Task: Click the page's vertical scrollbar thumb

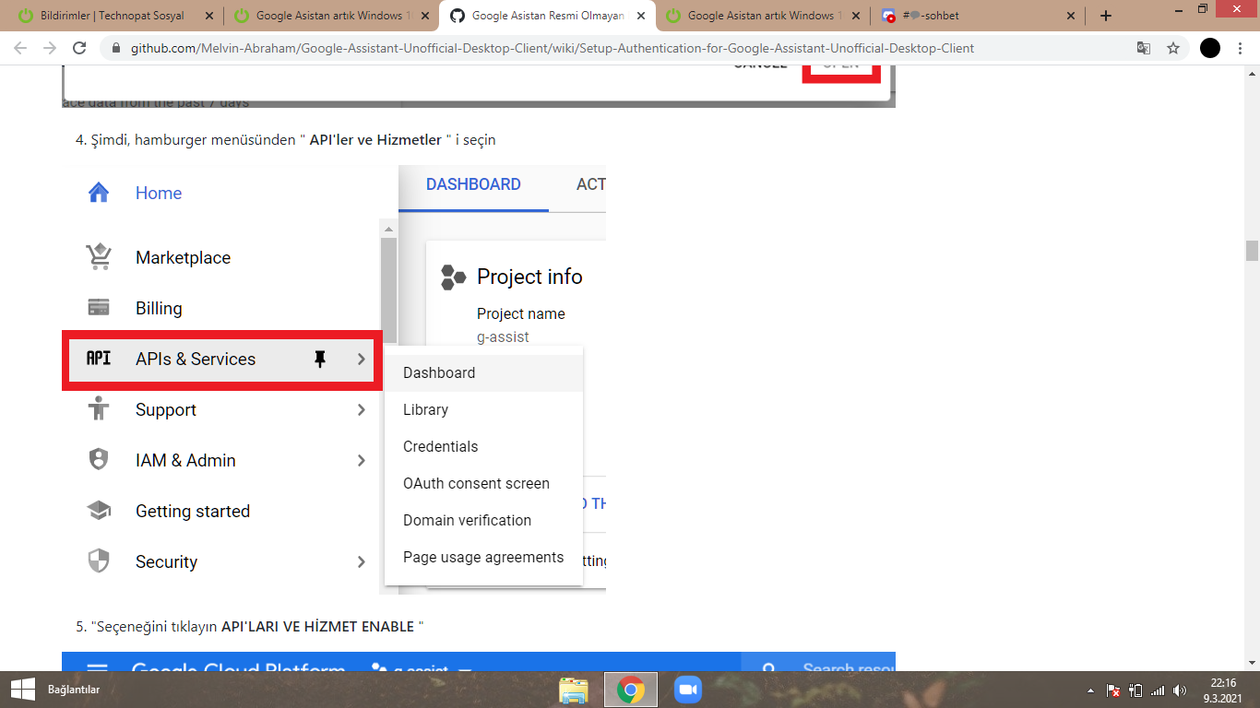Action: click(1252, 251)
